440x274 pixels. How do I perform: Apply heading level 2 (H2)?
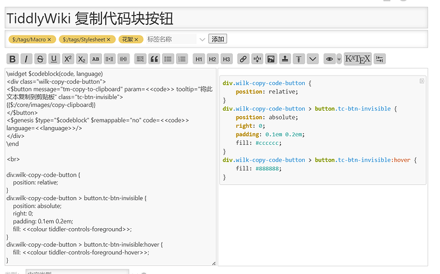pos(212,59)
